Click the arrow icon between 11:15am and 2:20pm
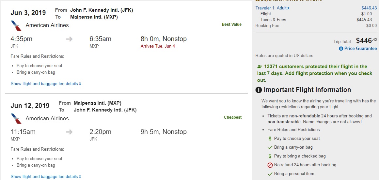Image resolution: width=379 pixels, height=180 pixels. coord(69,132)
